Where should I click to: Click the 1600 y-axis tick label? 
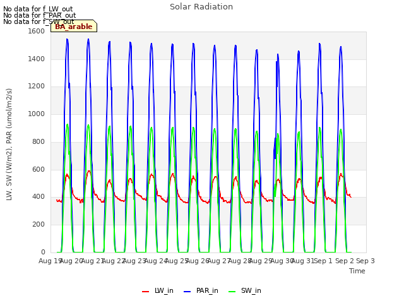37,31
